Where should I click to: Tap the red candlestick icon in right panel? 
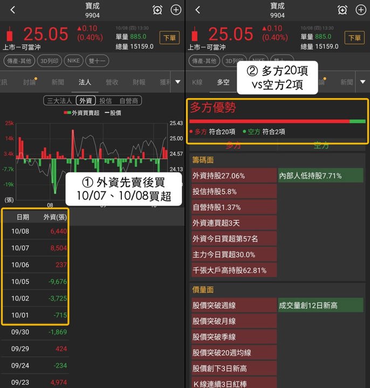tap(195, 33)
